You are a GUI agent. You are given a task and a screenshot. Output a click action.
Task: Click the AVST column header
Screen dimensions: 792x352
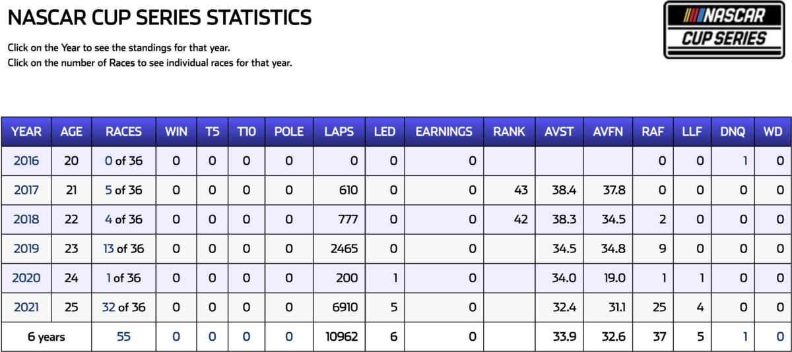point(559,131)
